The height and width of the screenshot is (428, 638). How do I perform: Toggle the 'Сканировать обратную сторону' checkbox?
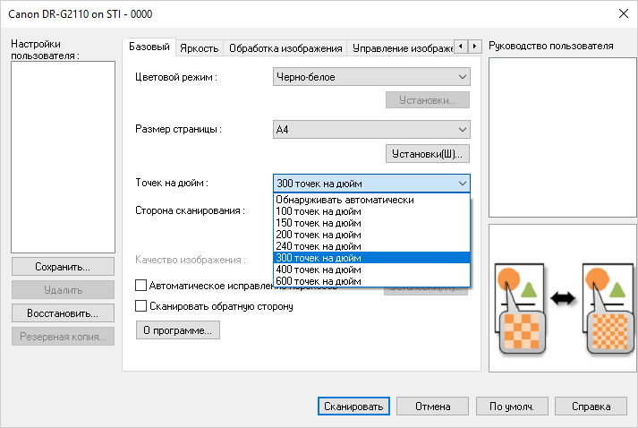(x=140, y=306)
